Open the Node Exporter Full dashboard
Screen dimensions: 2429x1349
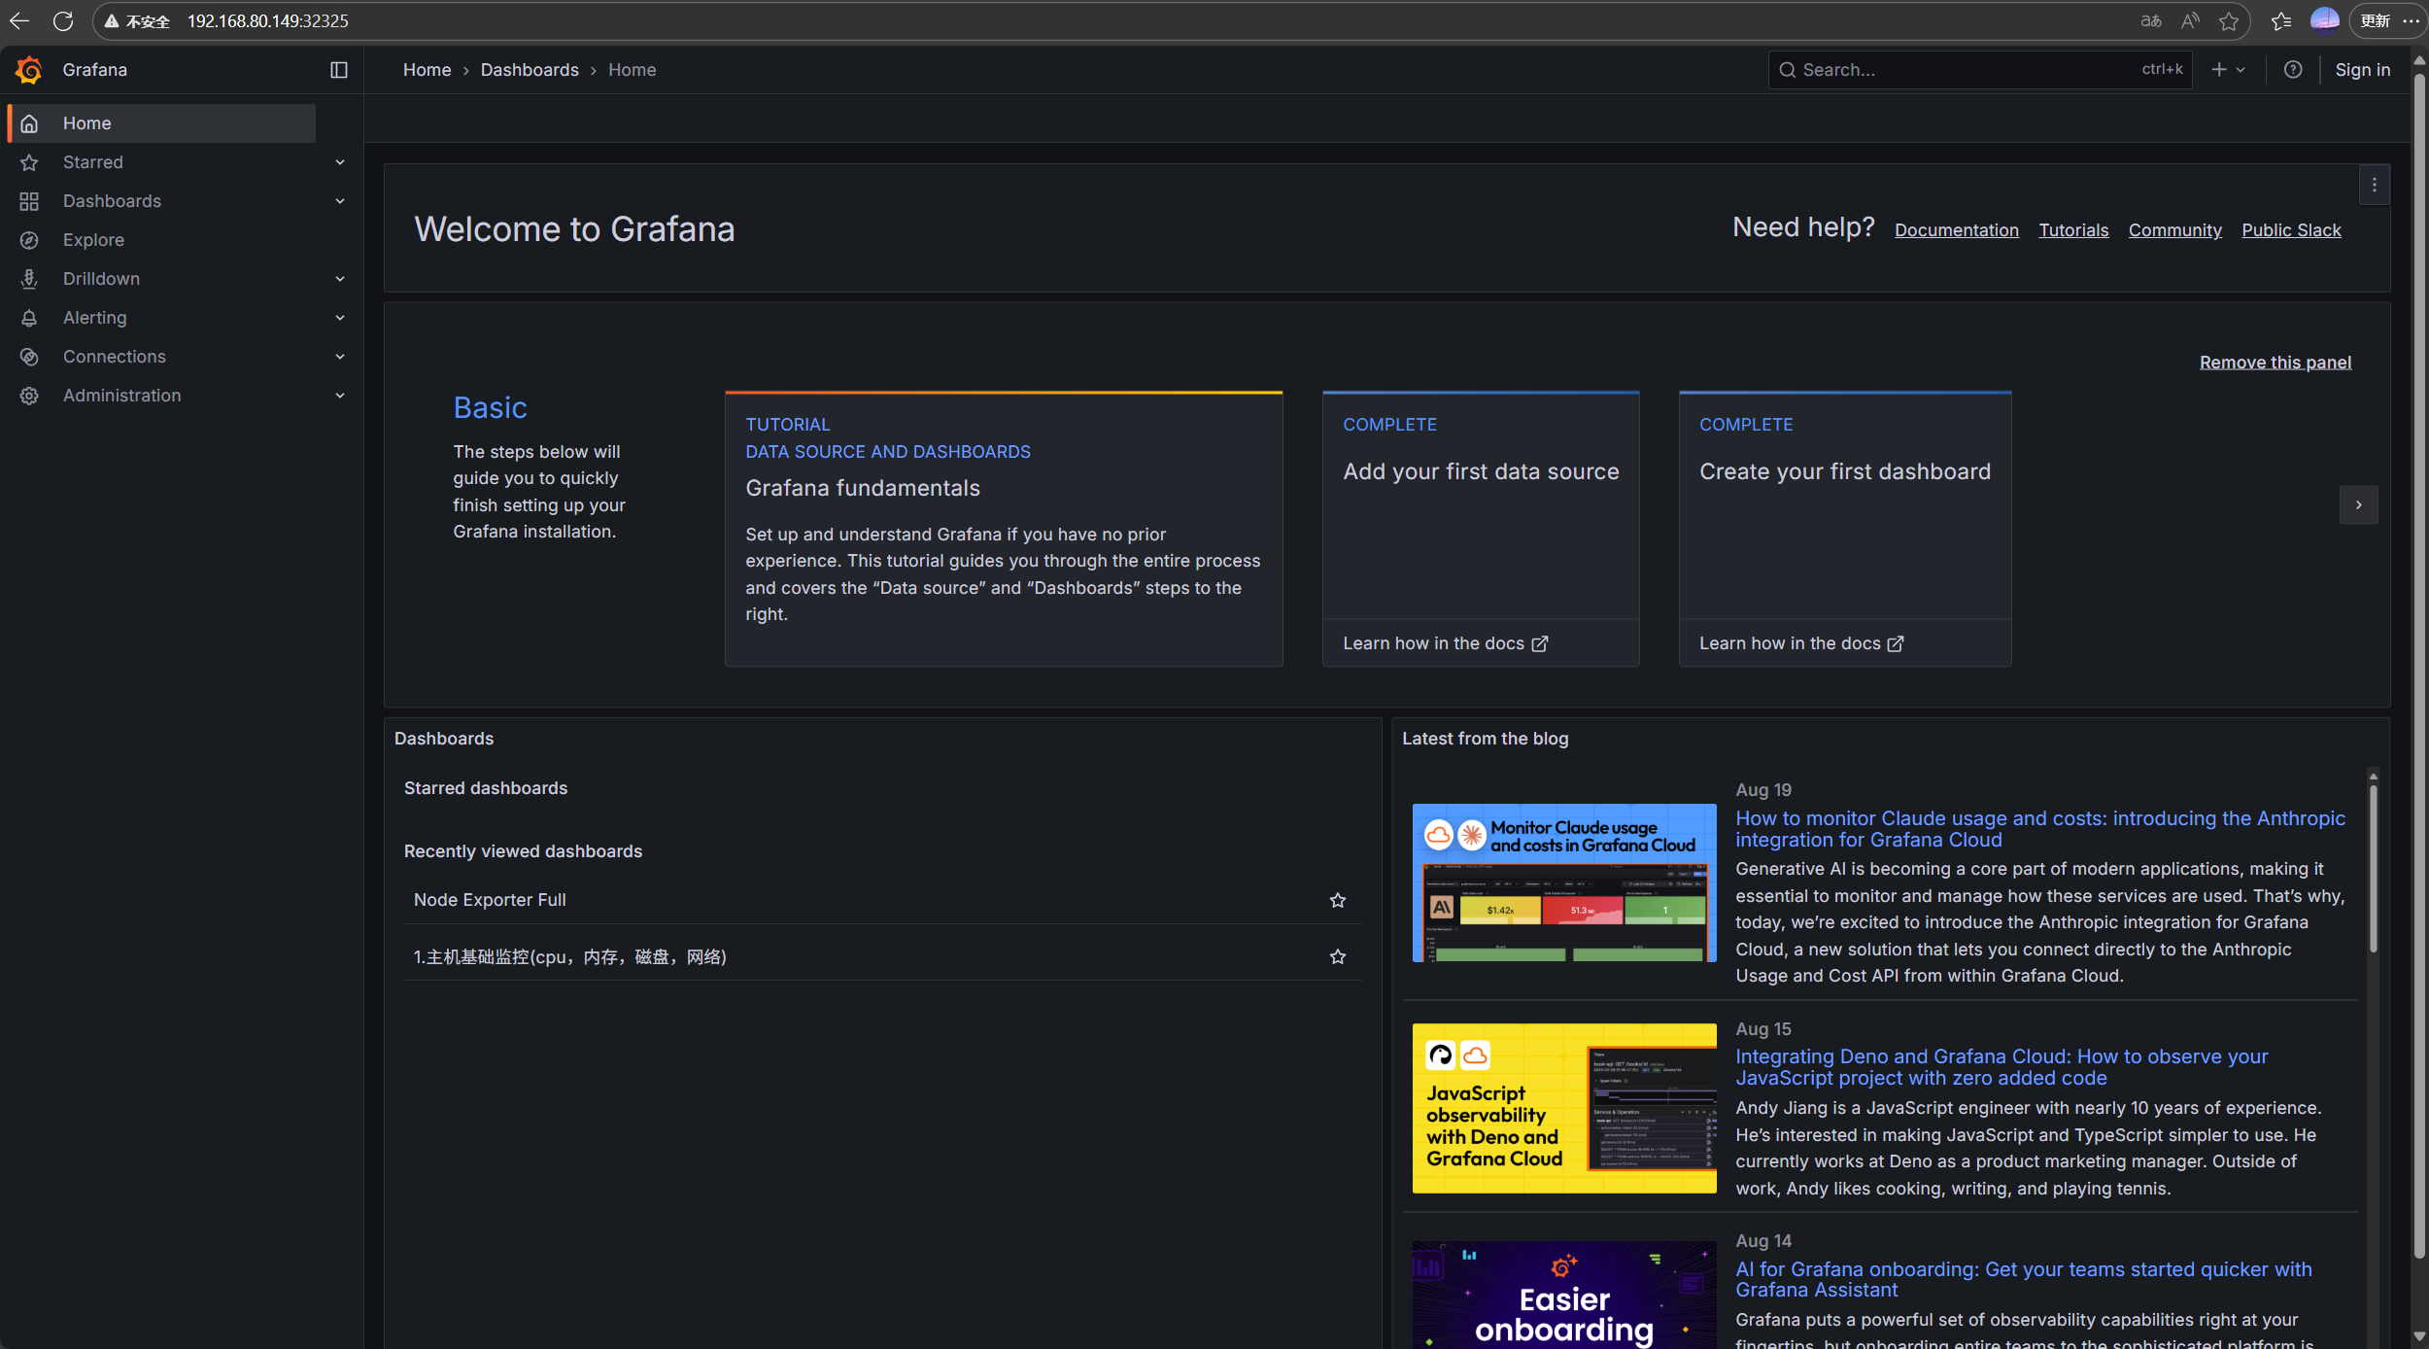pyautogui.click(x=490, y=900)
